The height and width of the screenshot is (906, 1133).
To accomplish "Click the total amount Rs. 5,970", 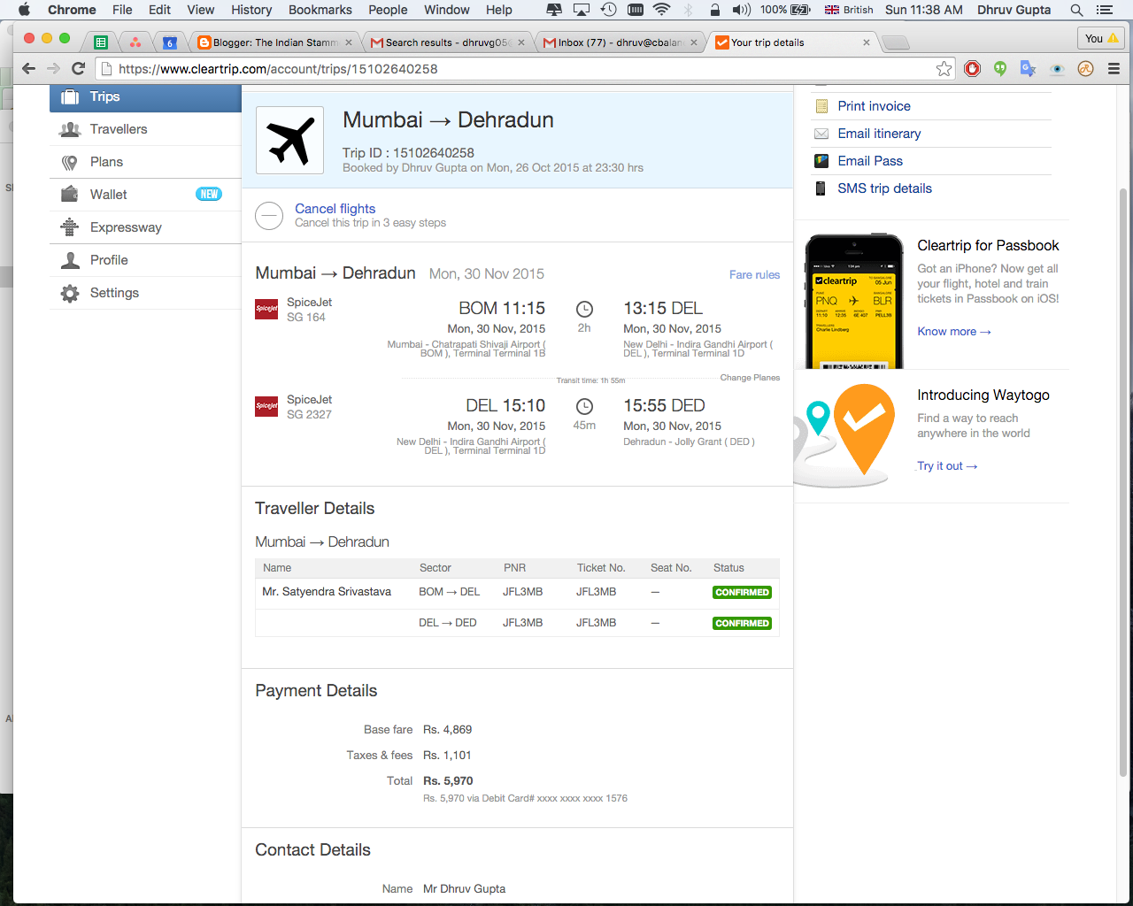I will coord(448,781).
